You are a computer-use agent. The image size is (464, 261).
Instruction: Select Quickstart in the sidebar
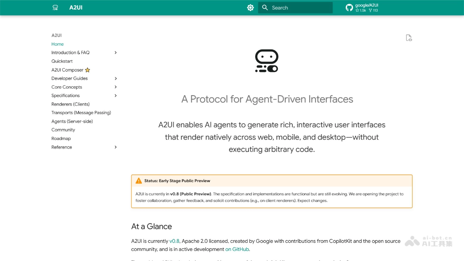click(62, 61)
